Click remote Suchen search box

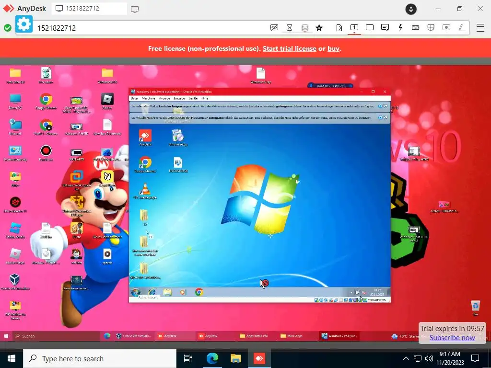(57, 336)
